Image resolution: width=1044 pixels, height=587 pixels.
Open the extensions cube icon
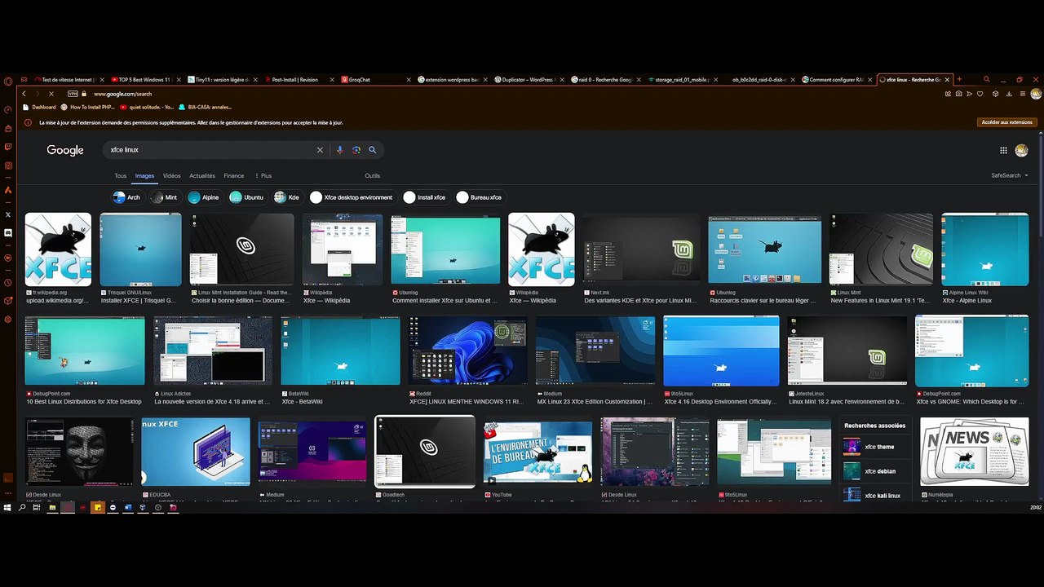pos(996,94)
